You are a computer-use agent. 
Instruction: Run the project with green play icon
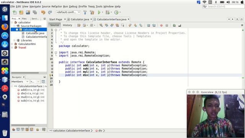[99, 12]
